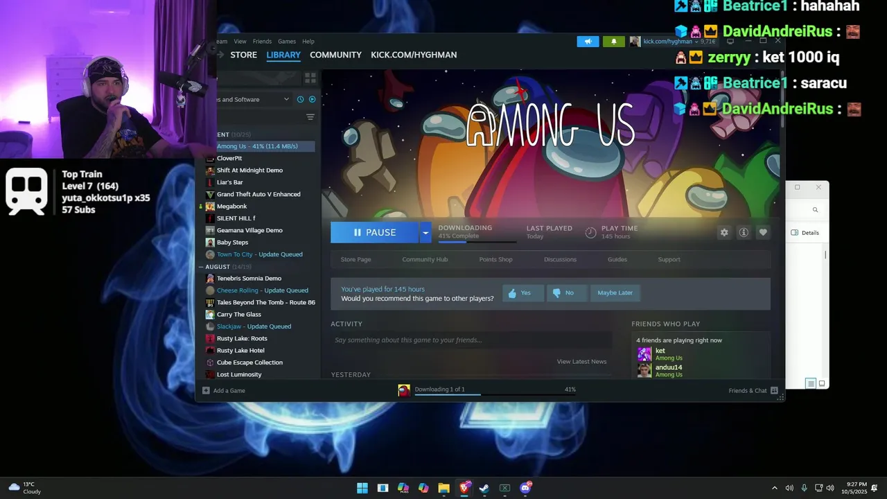Open the KICK.COM/HYGHMAN profile tab
This screenshot has height=499, width=887.
(414, 55)
